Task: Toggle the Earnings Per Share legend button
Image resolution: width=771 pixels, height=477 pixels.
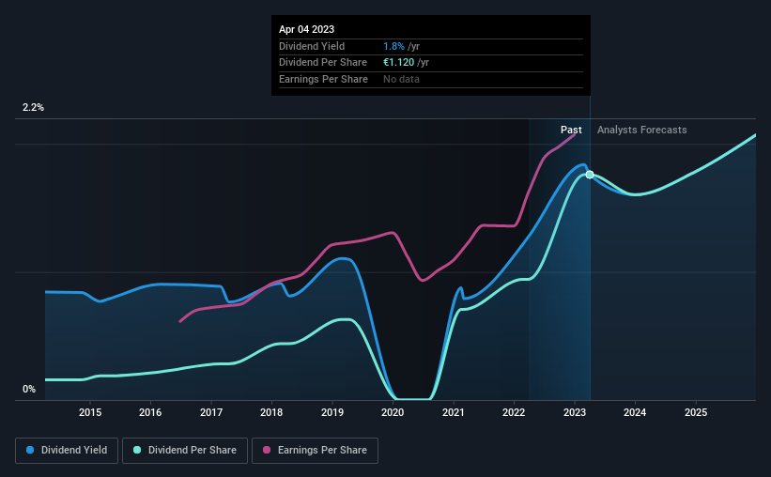Action: (x=315, y=451)
